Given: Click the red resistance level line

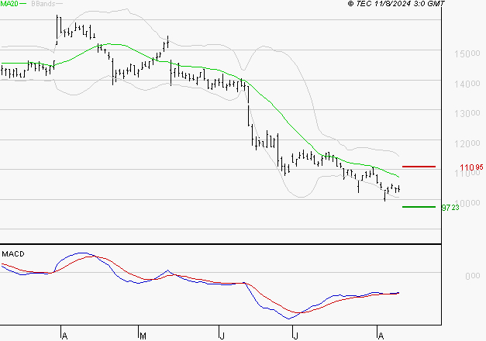Looking at the screenshot, I should pos(419,167).
